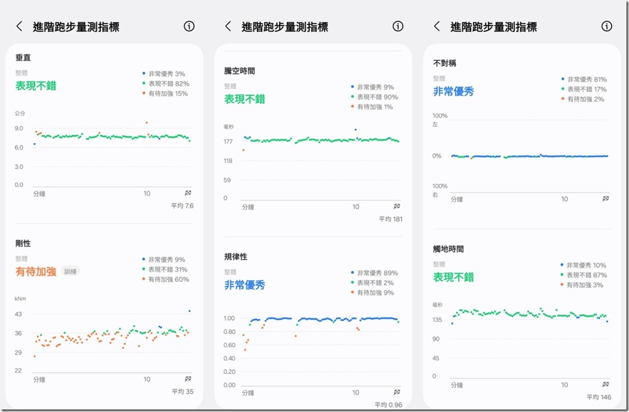Tap the green 表現不錯 rating under 觸地時間
629x412 pixels.
point(454,277)
